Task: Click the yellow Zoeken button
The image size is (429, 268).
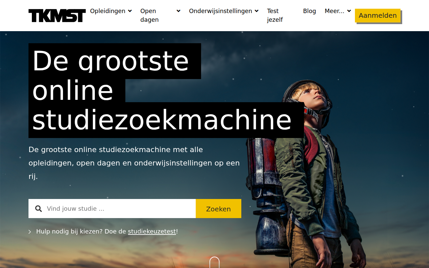Action: 219,209
